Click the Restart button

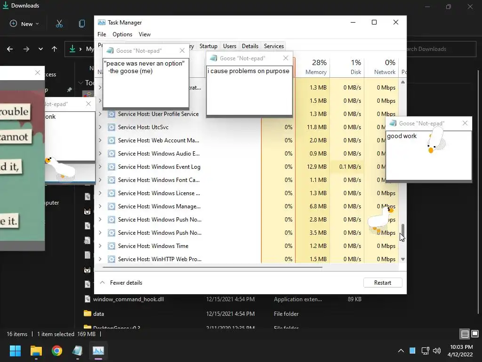tap(383, 283)
